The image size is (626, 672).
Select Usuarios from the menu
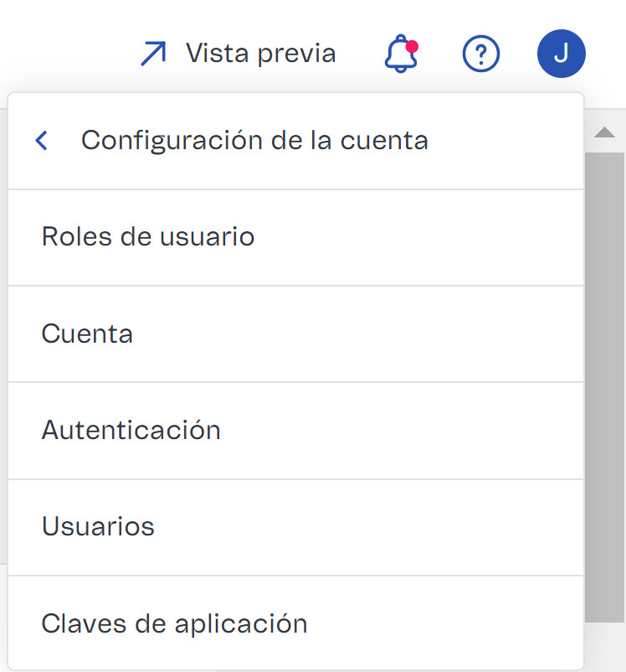98,526
